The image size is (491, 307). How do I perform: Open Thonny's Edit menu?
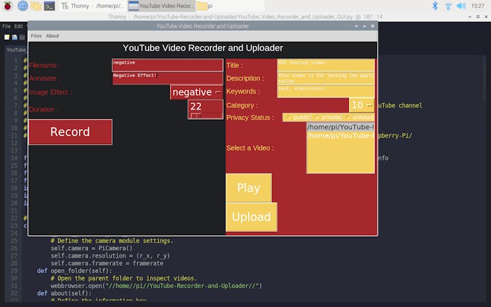(x=19, y=27)
